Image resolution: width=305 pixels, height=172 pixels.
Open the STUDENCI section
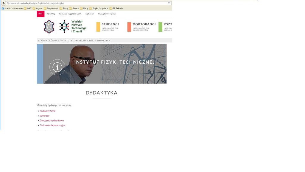point(110,24)
